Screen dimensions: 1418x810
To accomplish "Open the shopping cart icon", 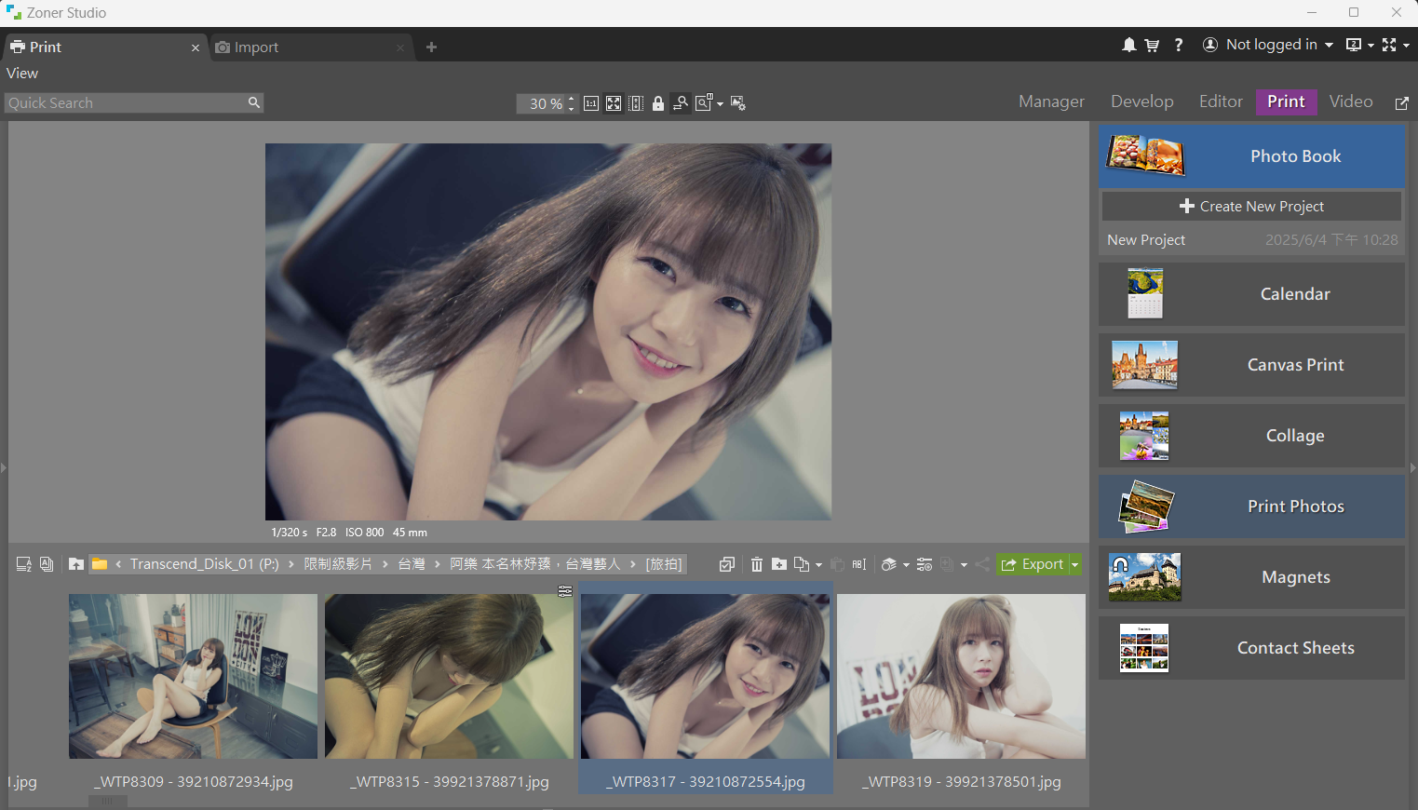I will coord(1152,45).
